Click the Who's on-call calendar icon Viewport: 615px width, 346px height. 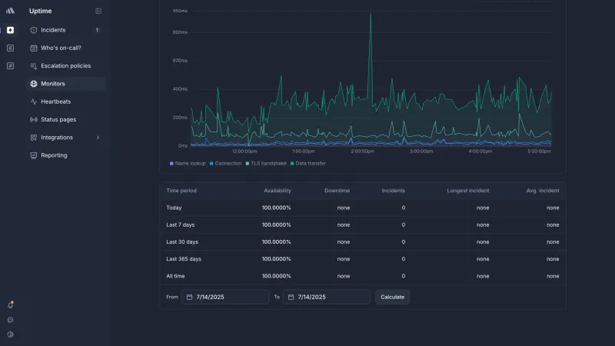[34, 48]
